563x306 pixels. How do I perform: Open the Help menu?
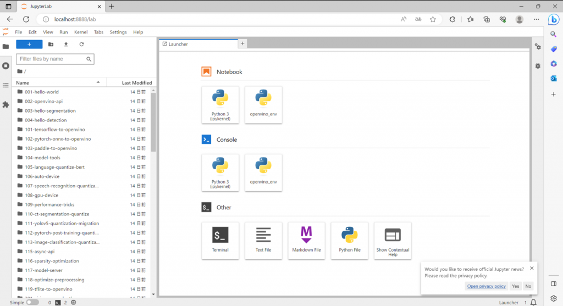click(x=138, y=32)
